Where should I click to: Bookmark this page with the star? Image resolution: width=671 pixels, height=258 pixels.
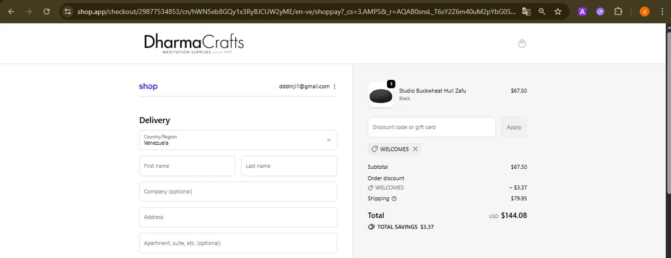pos(558,12)
